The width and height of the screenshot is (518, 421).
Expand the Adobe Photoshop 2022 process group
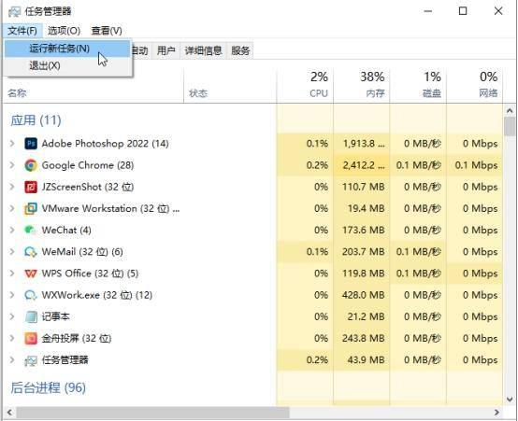[12, 144]
